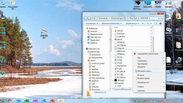Click Ross-Tech in address path
This screenshot has width=183, height=103.
133,18
